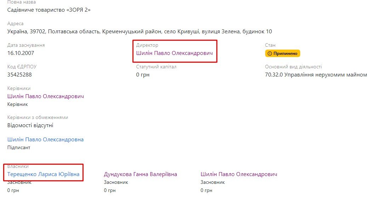This screenshot has height=198, width=370.
Task: Click the 0 грн value under Статутний капітал
Action: tap(143, 75)
